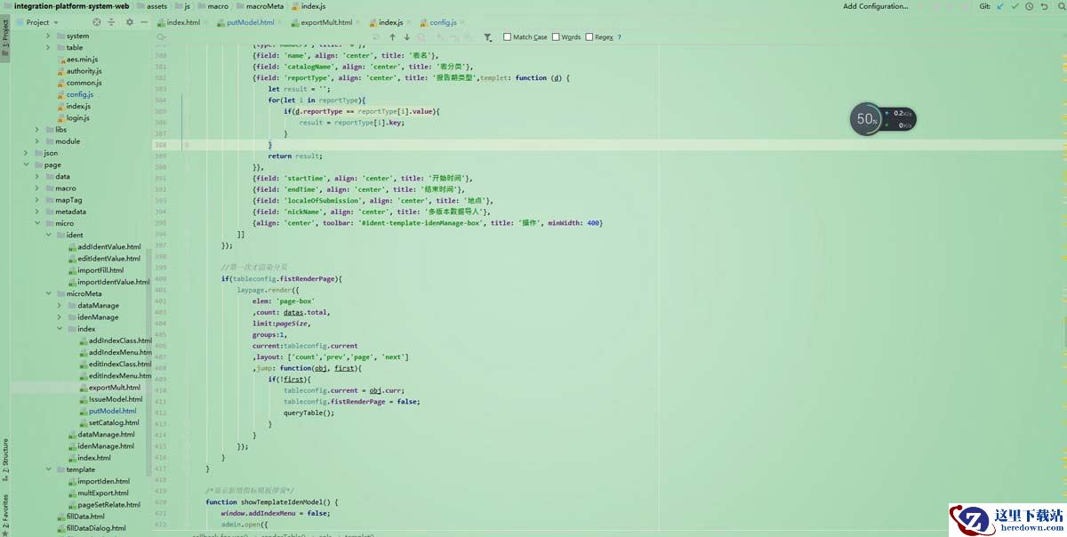Click assets in the breadcrumb path
This screenshot has height=537, width=1067.
tap(157, 6)
